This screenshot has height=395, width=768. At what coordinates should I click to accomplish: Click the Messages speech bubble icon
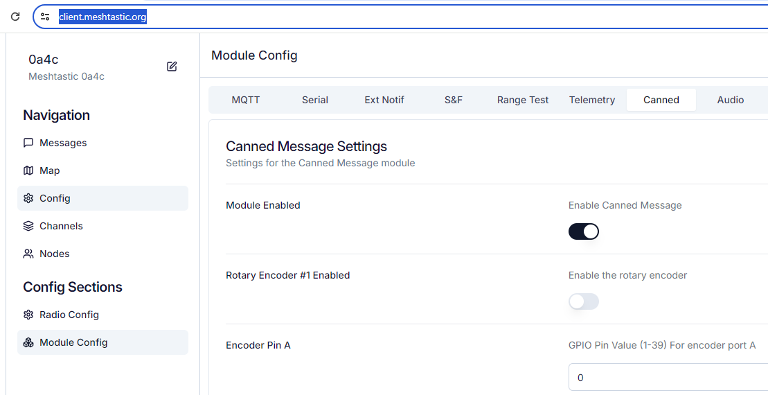28,143
